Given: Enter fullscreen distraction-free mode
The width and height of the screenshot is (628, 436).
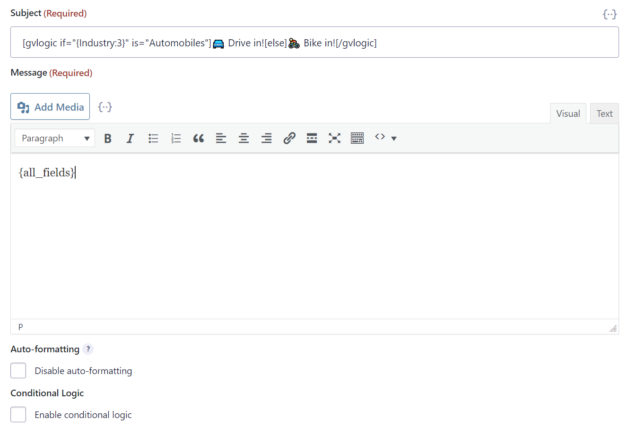Looking at the screenshot, I should (x=334, y=138).
